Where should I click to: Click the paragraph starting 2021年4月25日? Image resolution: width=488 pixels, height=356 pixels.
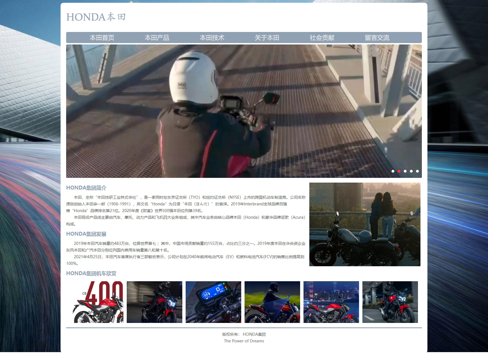click(186, 260)
